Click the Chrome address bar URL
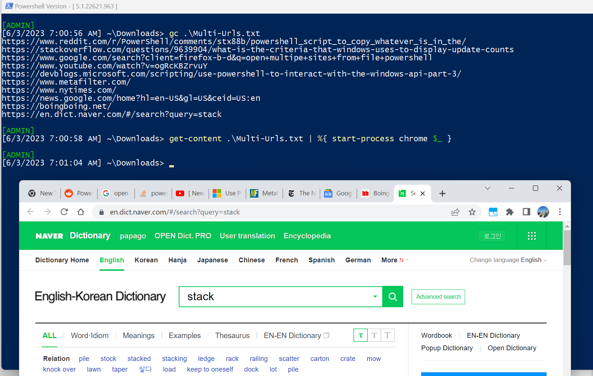593x376 pixels. pos(175,212)
